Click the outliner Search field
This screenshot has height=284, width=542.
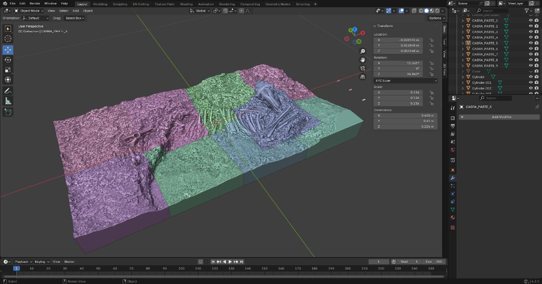(x=493, y=11)
